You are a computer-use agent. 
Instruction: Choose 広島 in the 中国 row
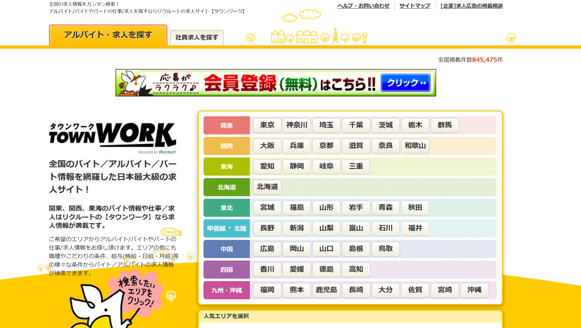267,249
